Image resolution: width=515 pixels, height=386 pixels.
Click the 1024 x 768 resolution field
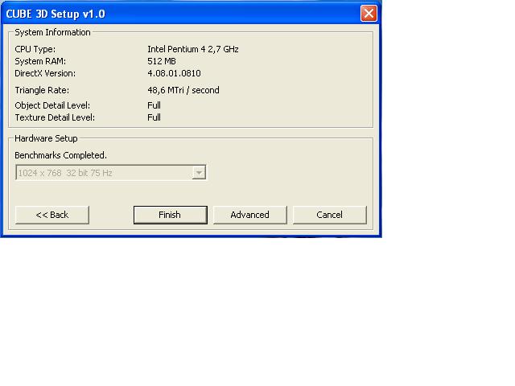[103, 173]
